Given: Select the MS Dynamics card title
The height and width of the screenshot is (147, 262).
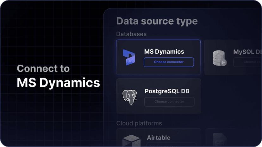Looking at the screenshot, I should pyautogui.click(x=164, y=52).
